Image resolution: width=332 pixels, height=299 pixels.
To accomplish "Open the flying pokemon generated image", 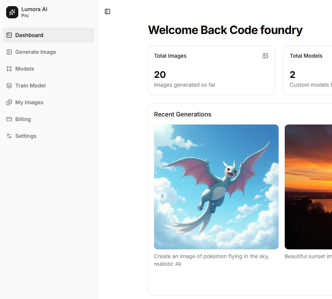I will pyautogui.click(x=216, y=187).
